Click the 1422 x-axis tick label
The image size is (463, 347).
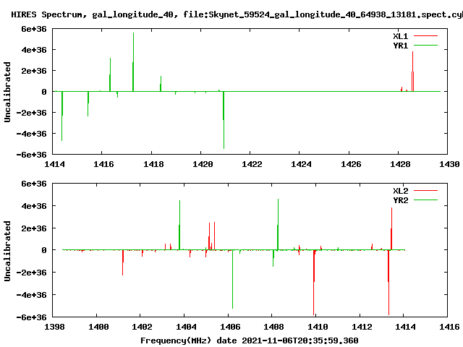tap(252, 164)
